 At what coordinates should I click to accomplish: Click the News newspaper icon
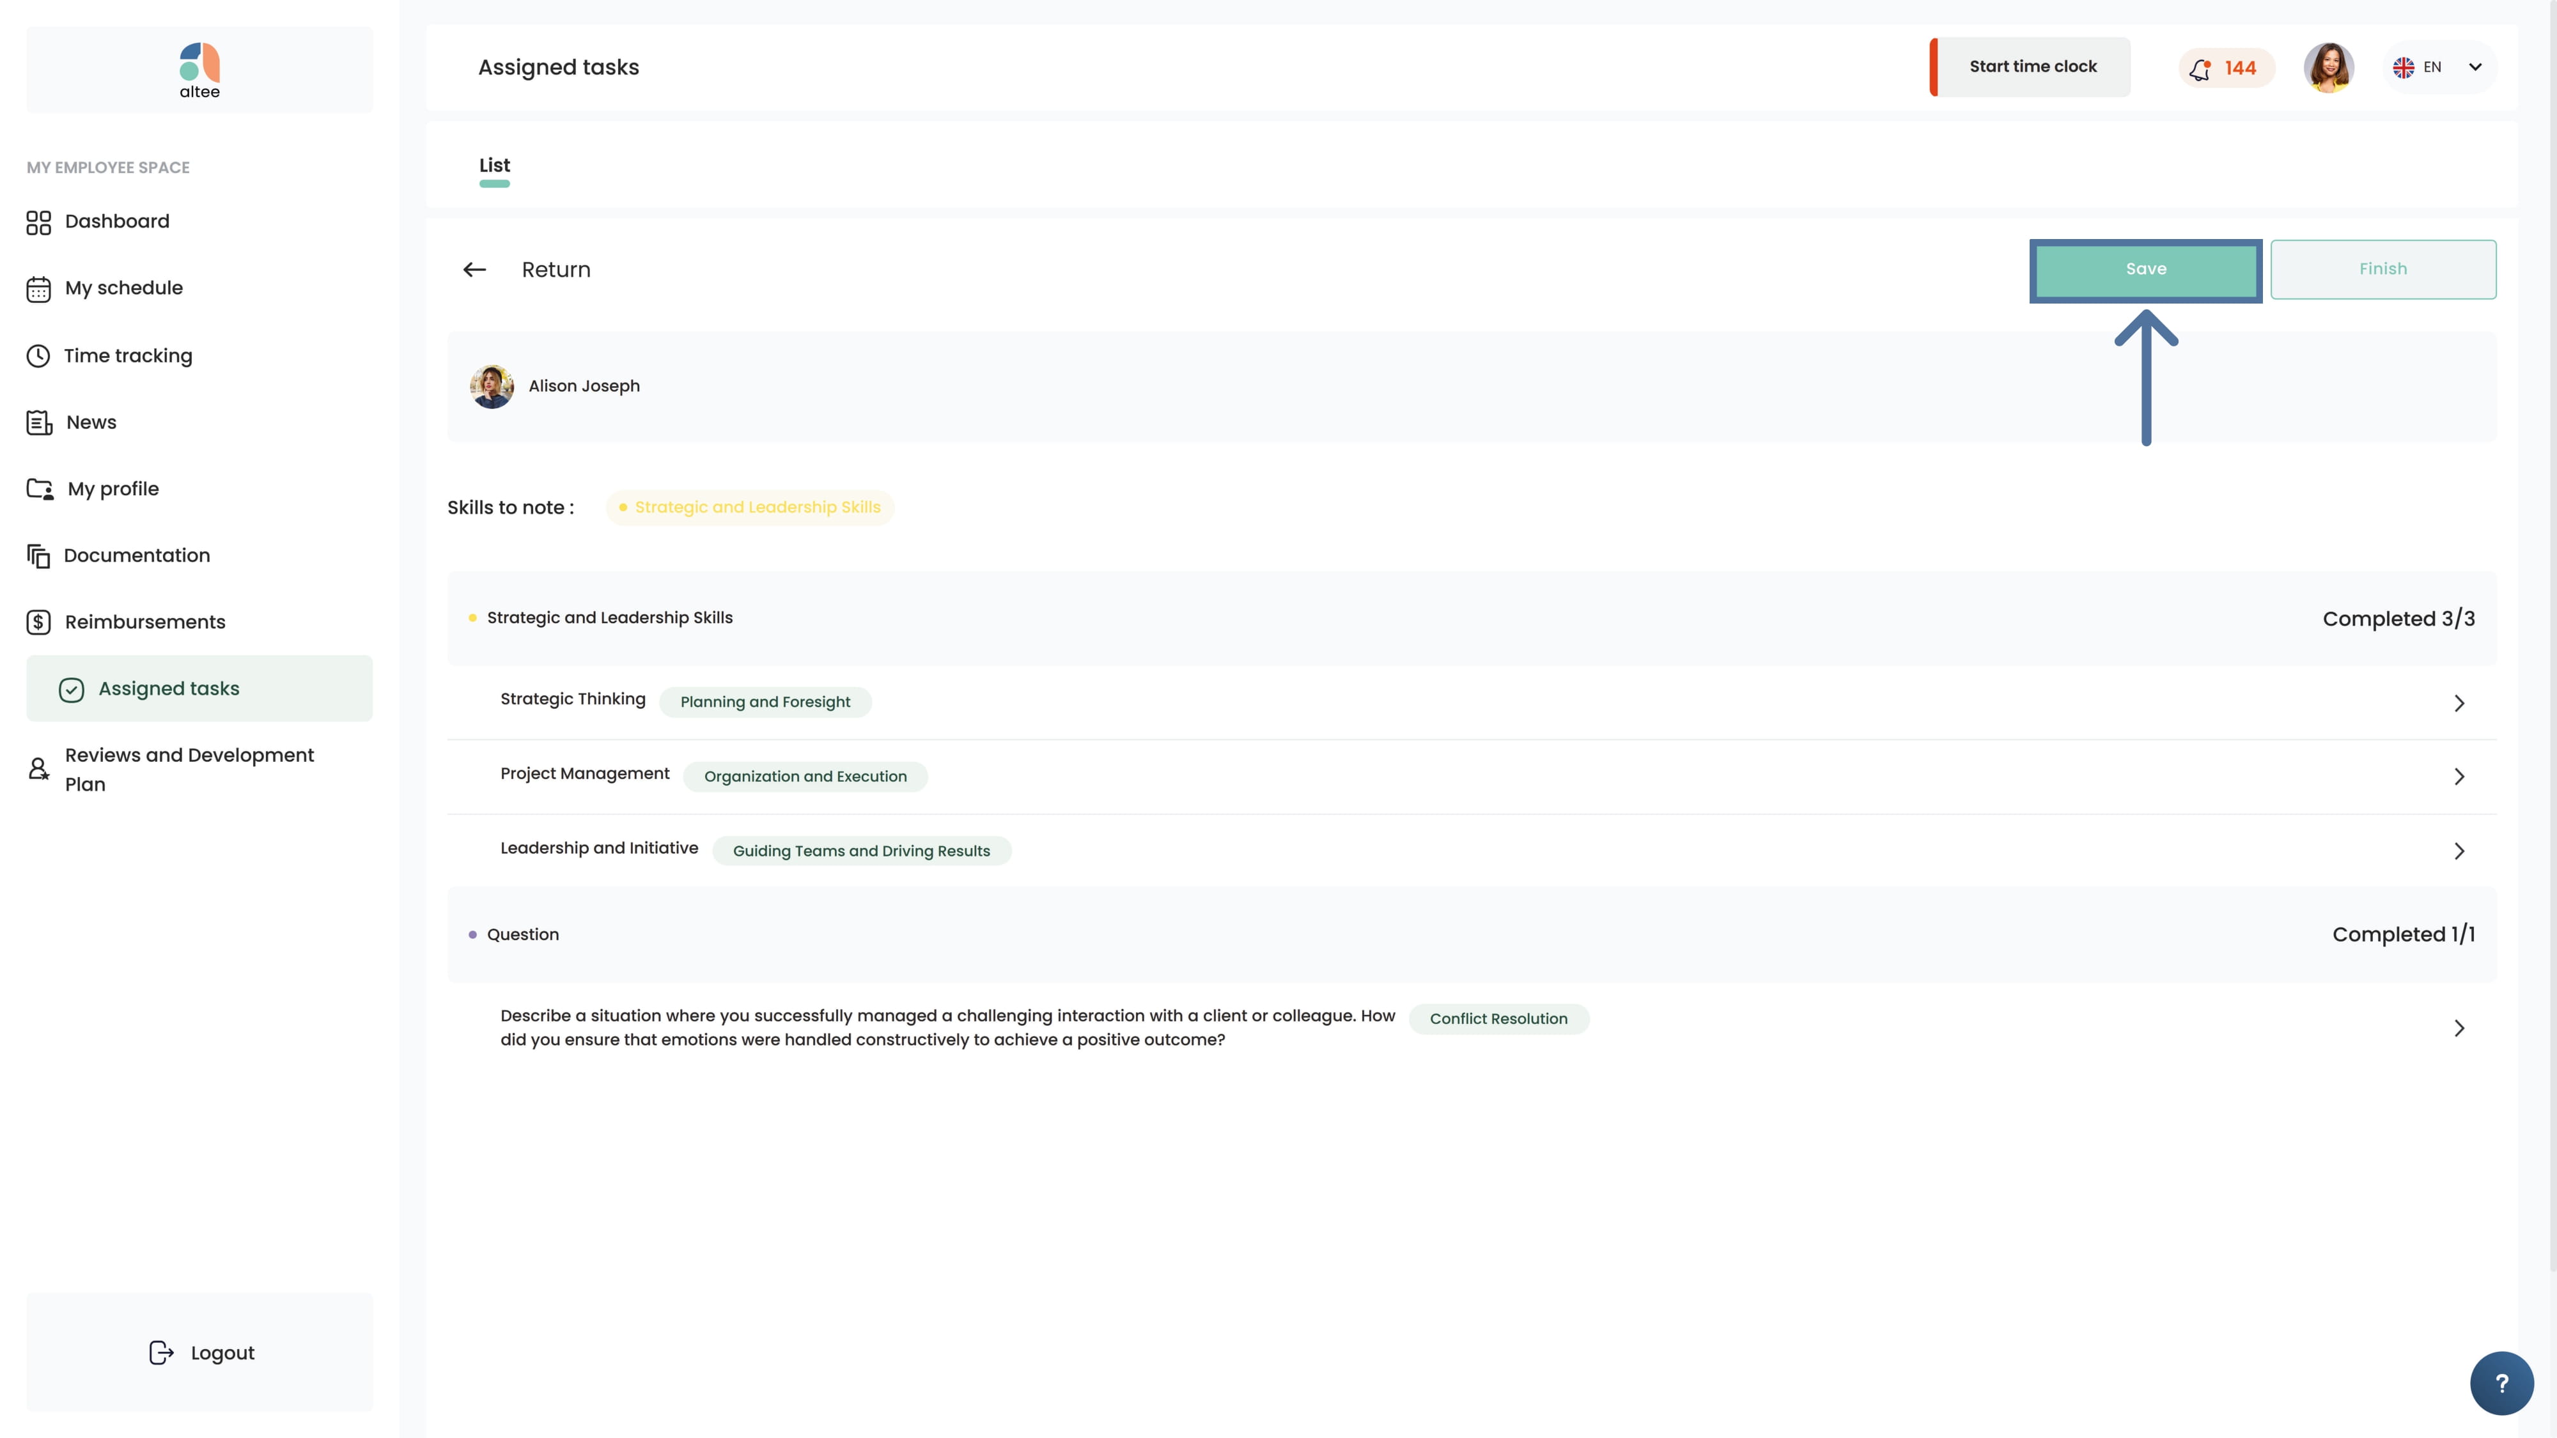39,422
